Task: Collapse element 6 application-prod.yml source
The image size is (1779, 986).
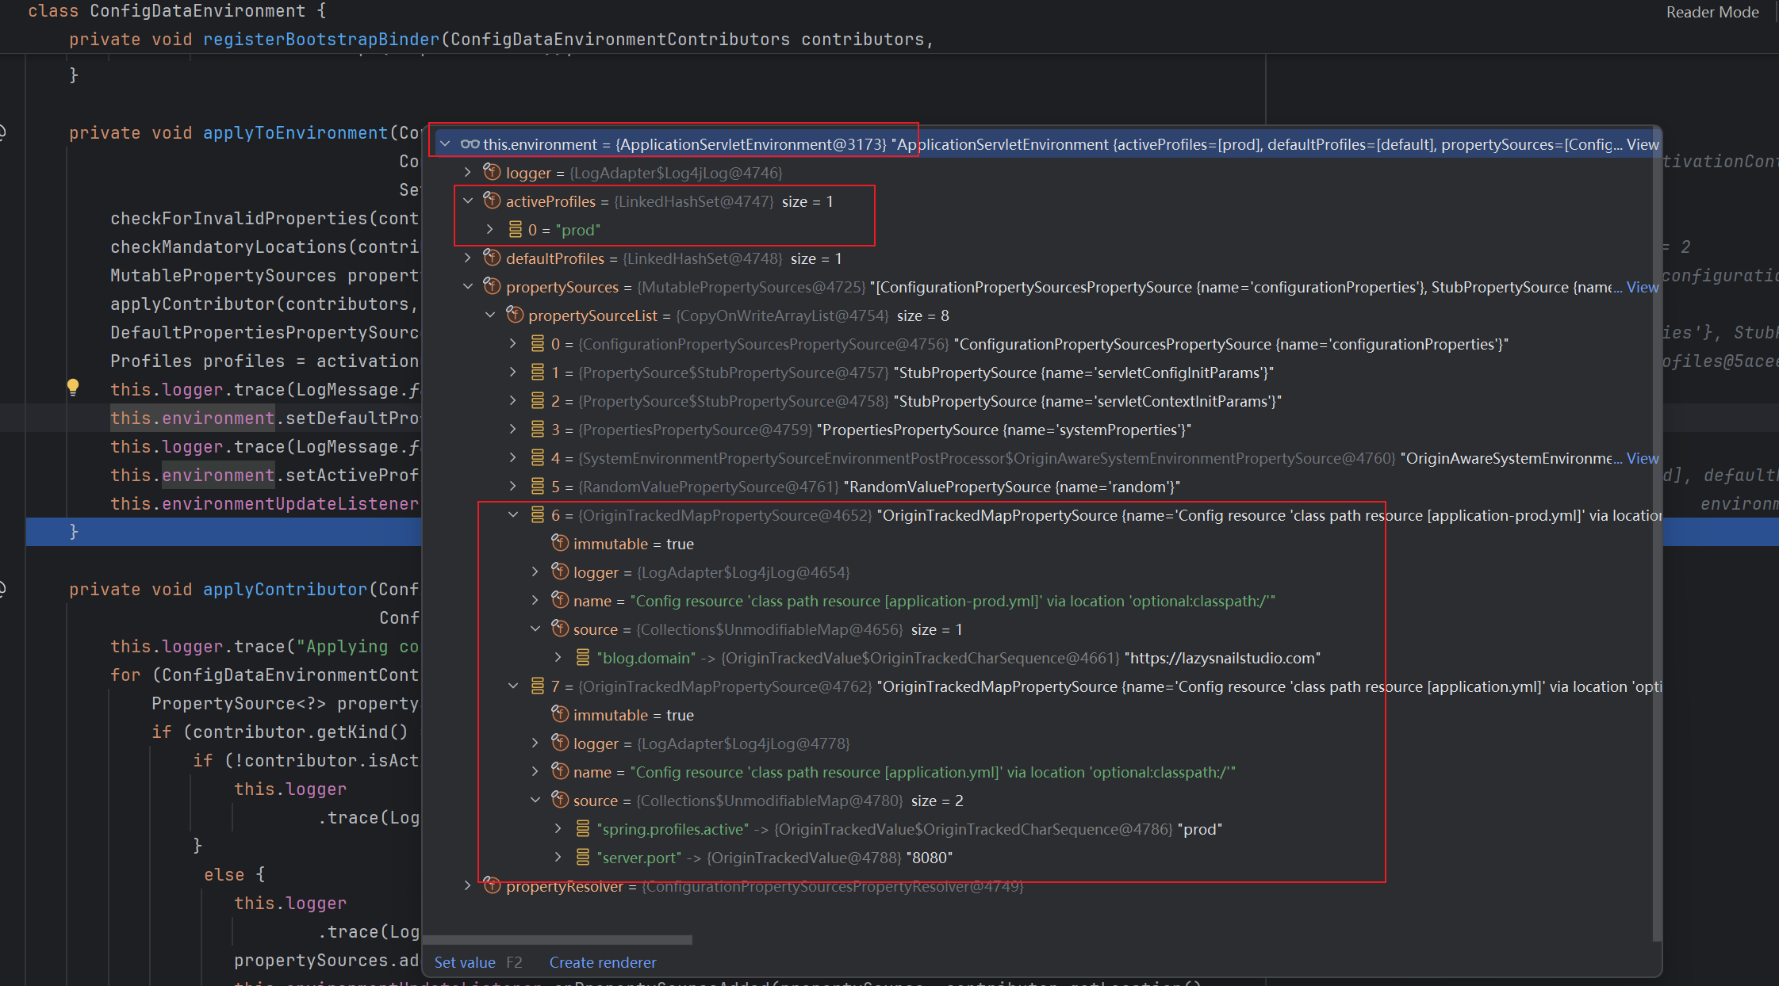Action: tap(512, 515)
